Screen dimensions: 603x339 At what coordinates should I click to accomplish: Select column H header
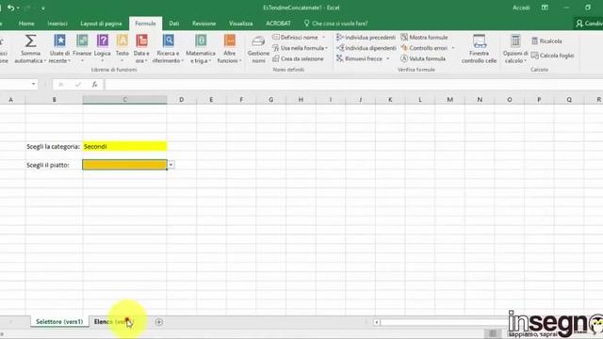[x=301, y=100]
